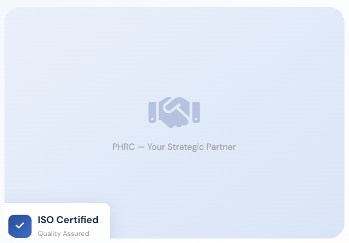Select the white check mark inside the blue square
The height and width of the screenshot is (243, 349).
click(x=20, y=226)
